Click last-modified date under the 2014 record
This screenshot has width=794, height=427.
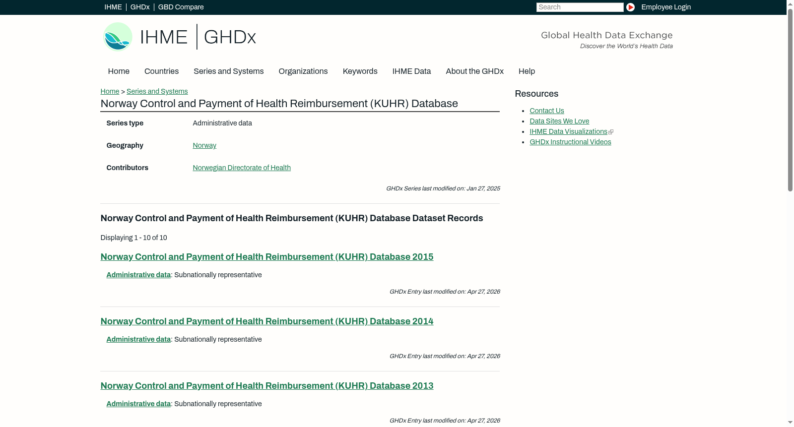click(x=444, y=356)
